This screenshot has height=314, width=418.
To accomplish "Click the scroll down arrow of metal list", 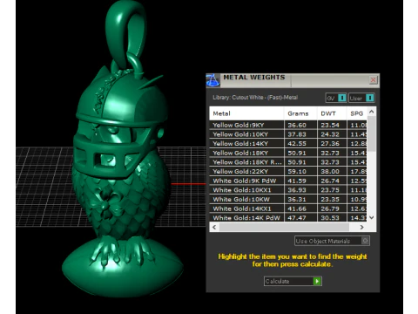I will 372,217.
